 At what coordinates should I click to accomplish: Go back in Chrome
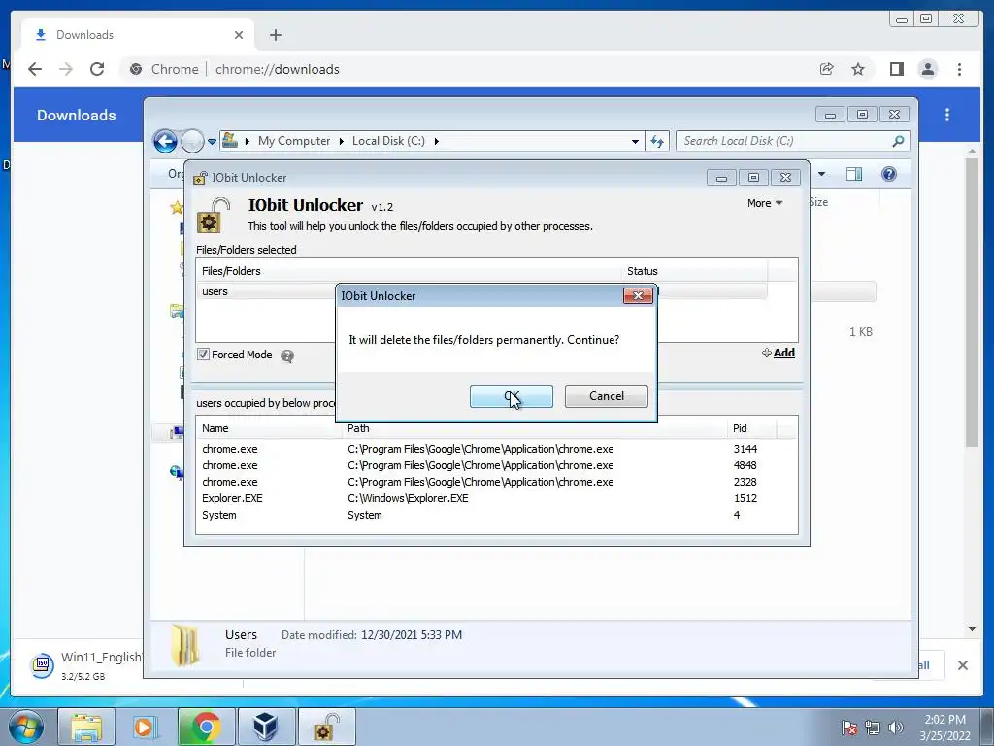(x=35, y=69)
